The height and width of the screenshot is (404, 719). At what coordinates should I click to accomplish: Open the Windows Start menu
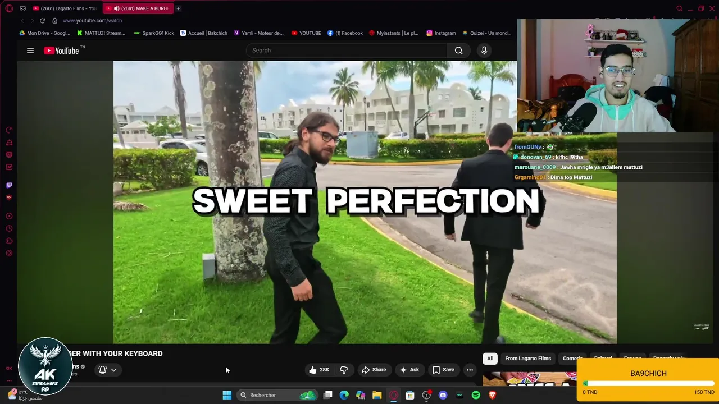coord(227,395)
